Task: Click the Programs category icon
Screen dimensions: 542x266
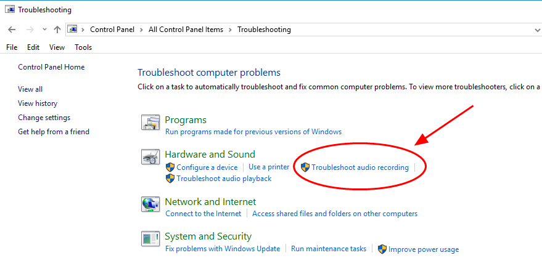Action: 150,123
